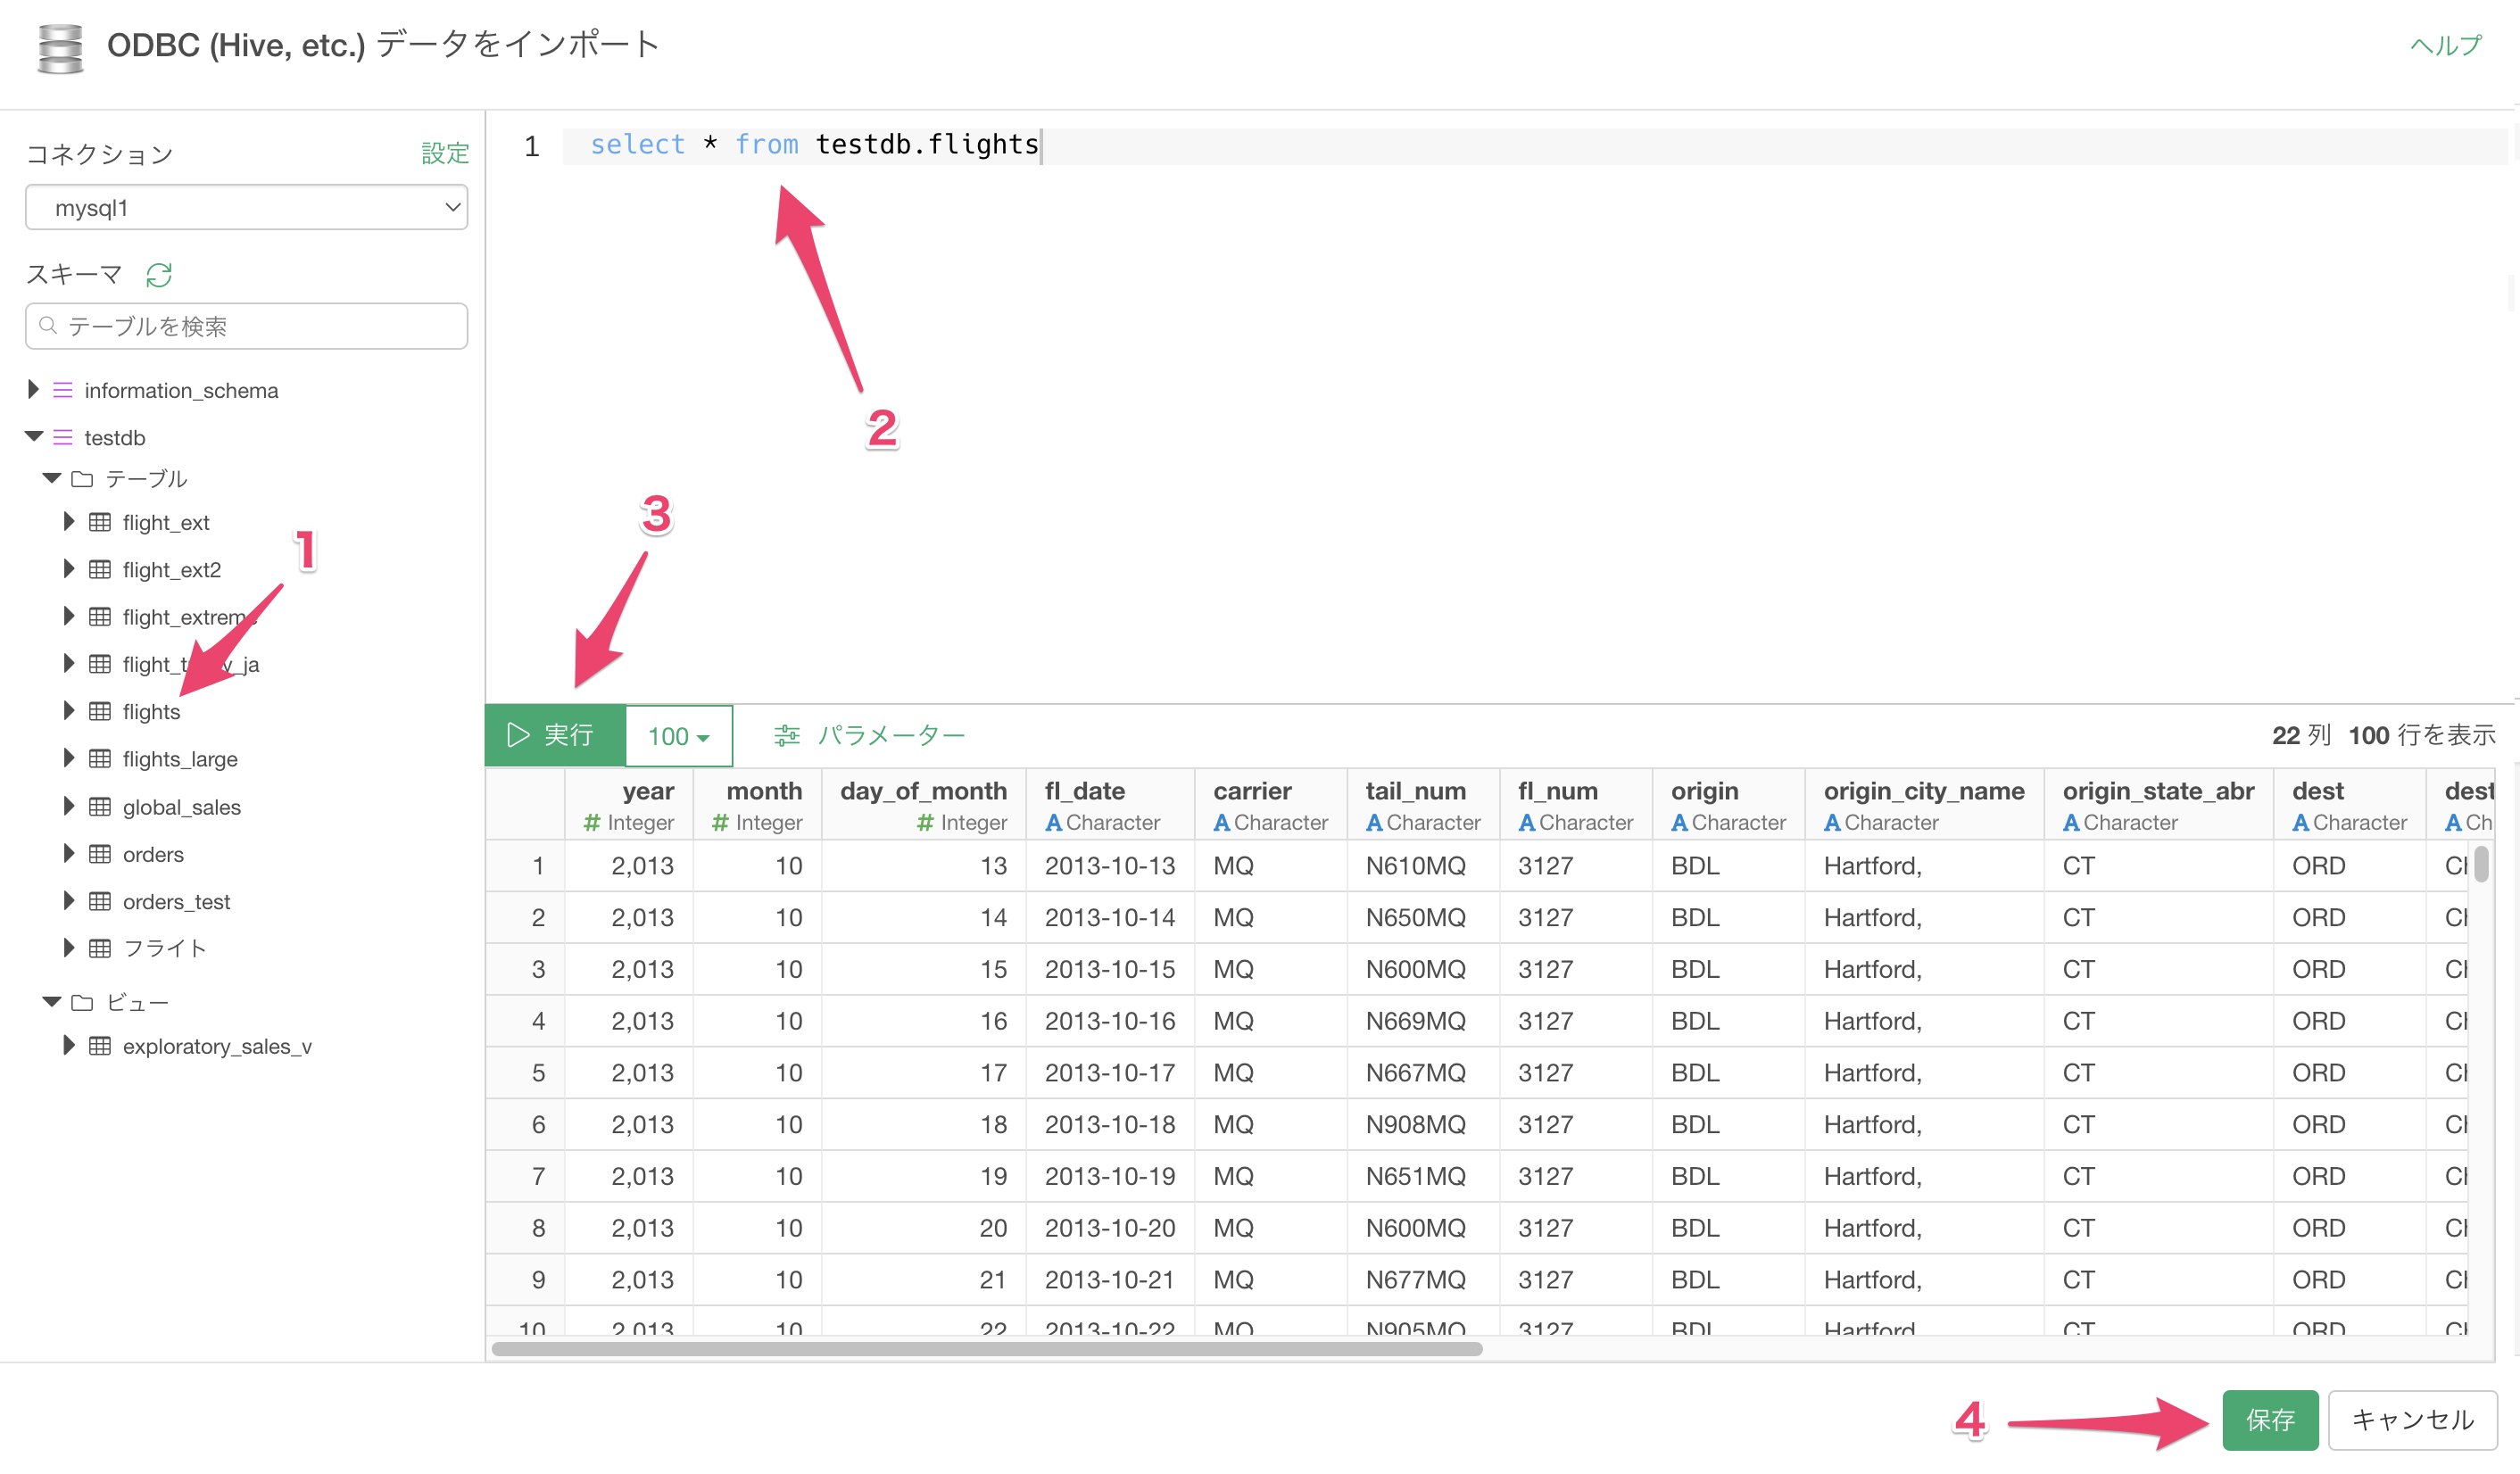Click the information_schema schema icon

click(x=63, y=390)
